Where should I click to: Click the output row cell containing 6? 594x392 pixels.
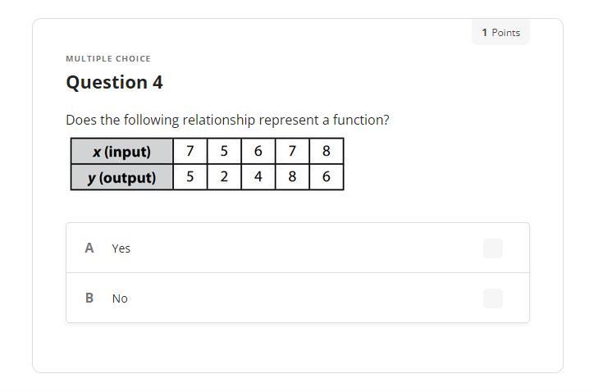coord(326,177)
